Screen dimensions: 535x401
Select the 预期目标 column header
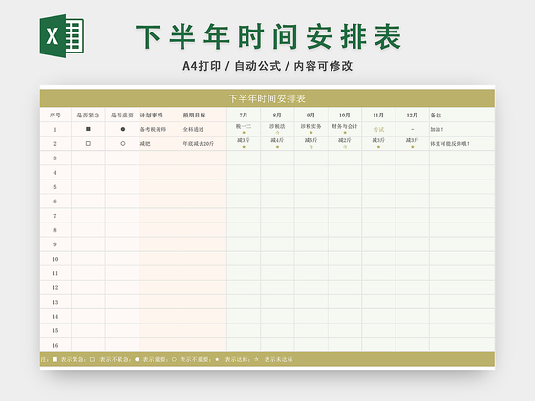204,116
